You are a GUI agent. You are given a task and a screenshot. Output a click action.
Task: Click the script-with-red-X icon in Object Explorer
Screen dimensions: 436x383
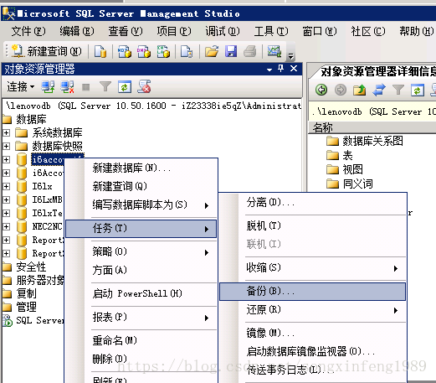pyautogui.click(x=144, y=86)
